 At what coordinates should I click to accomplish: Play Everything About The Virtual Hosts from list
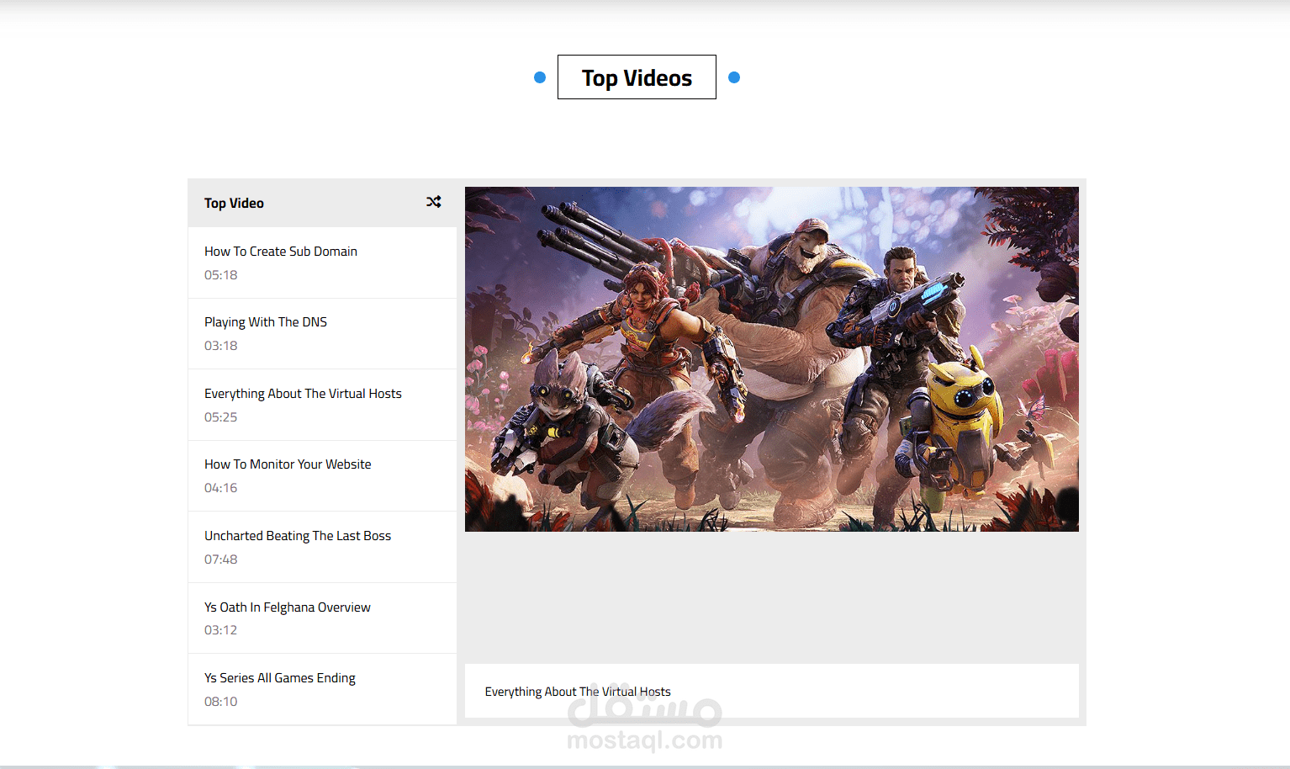pyautogui.click(x=322, y=405)
